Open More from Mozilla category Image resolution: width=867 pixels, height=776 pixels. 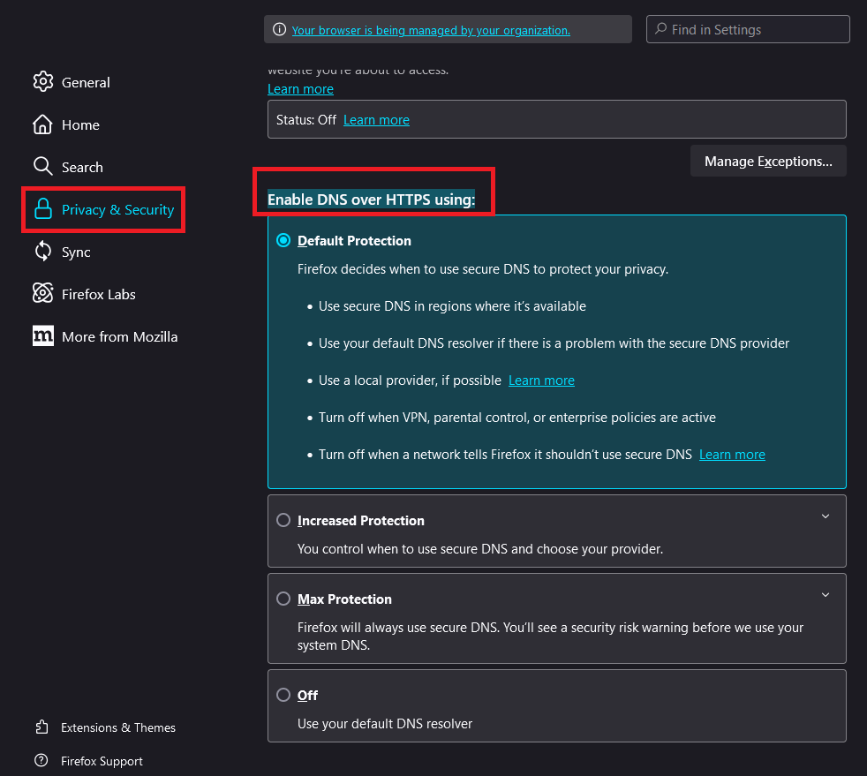[x=119, y=337]
